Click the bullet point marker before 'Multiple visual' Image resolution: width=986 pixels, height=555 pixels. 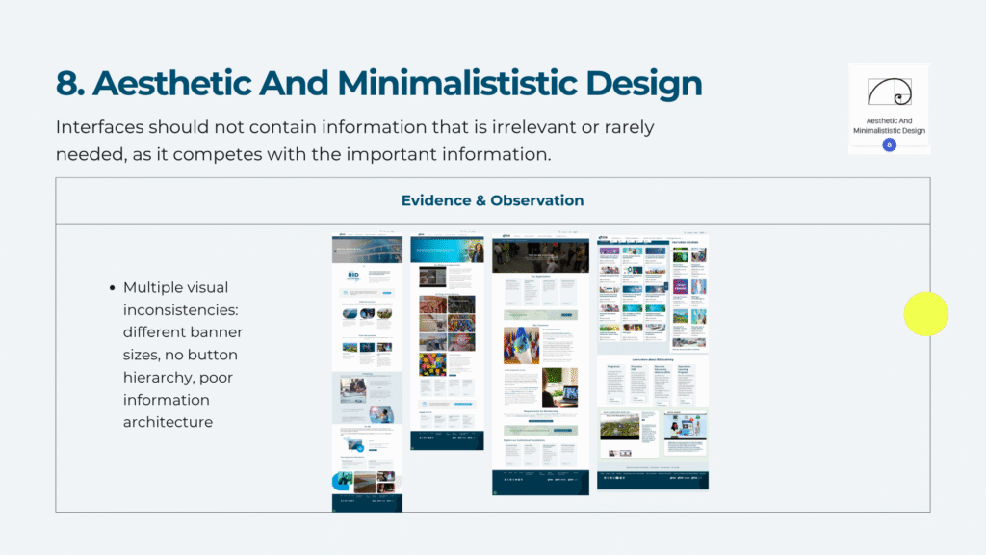[113, 288]
